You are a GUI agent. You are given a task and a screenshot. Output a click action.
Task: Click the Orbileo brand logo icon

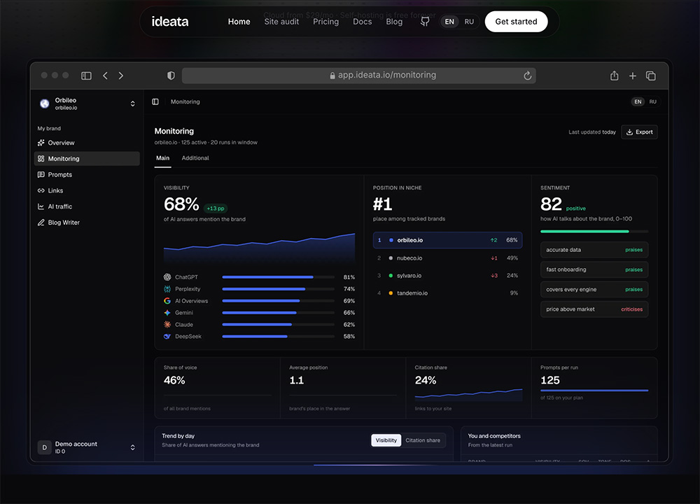[x=44, y=104]
